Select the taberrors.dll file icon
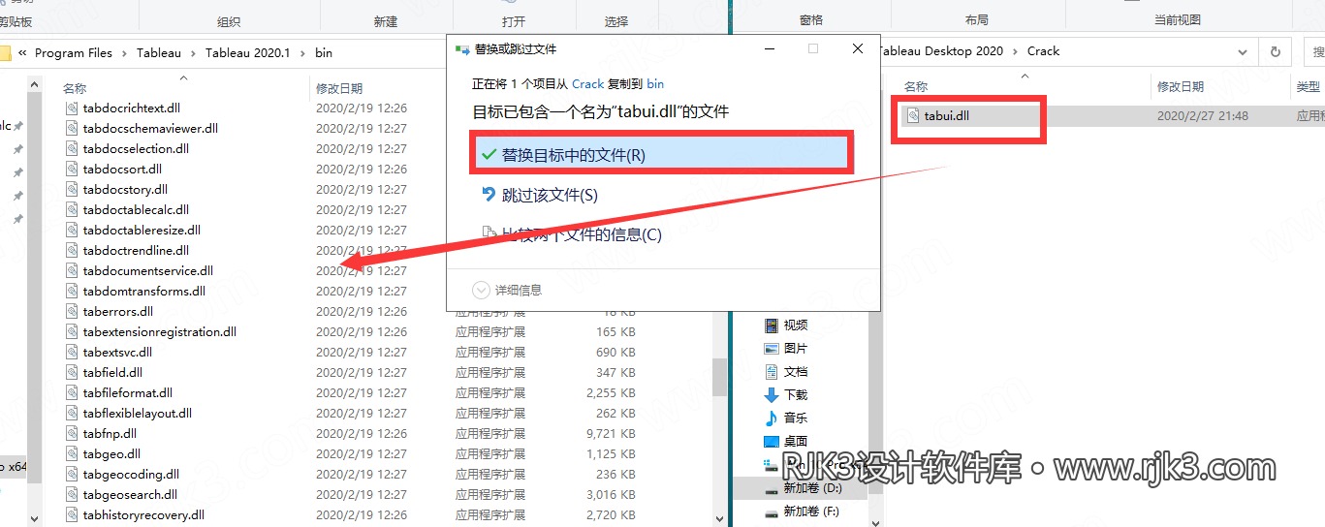This screenshot has height=527, width=1325. (x=72, y=312)
